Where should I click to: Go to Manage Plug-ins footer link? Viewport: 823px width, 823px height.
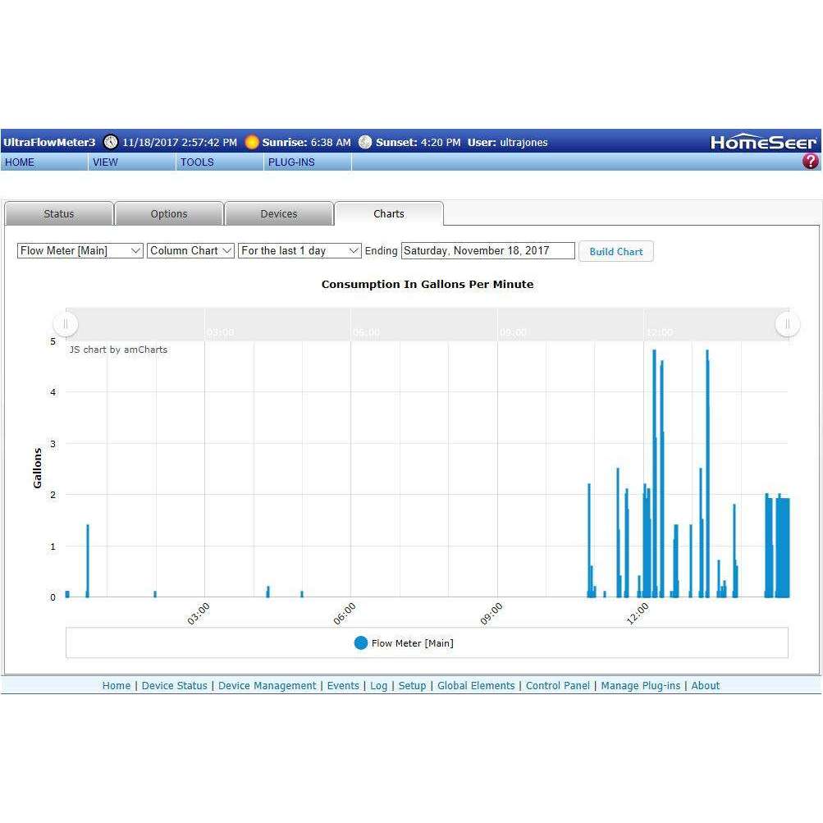[x=640, y=686]
